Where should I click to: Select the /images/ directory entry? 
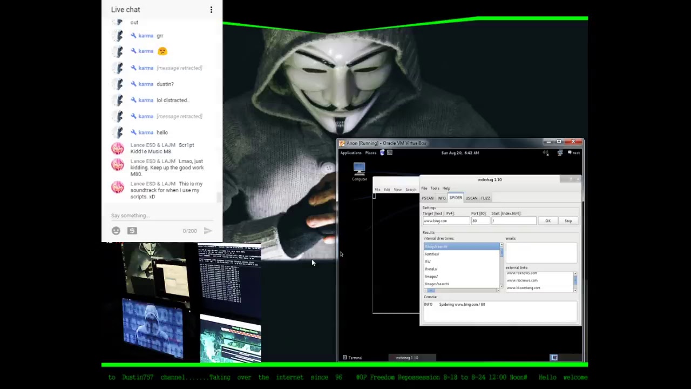(x=462, y=277)
